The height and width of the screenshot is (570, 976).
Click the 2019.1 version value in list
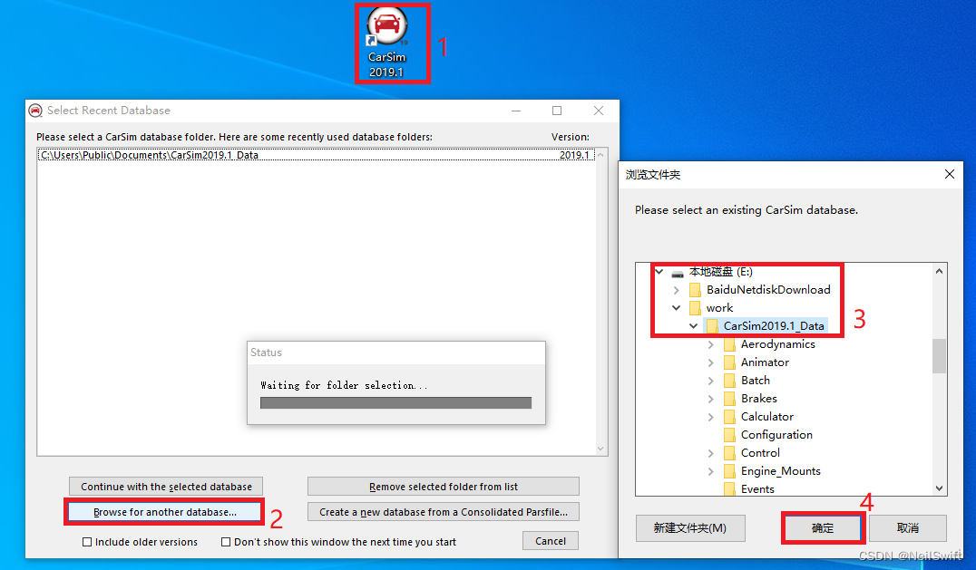tap(574, 155)
